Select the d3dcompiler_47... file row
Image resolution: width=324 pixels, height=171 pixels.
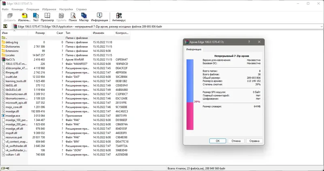pos(65,68)
